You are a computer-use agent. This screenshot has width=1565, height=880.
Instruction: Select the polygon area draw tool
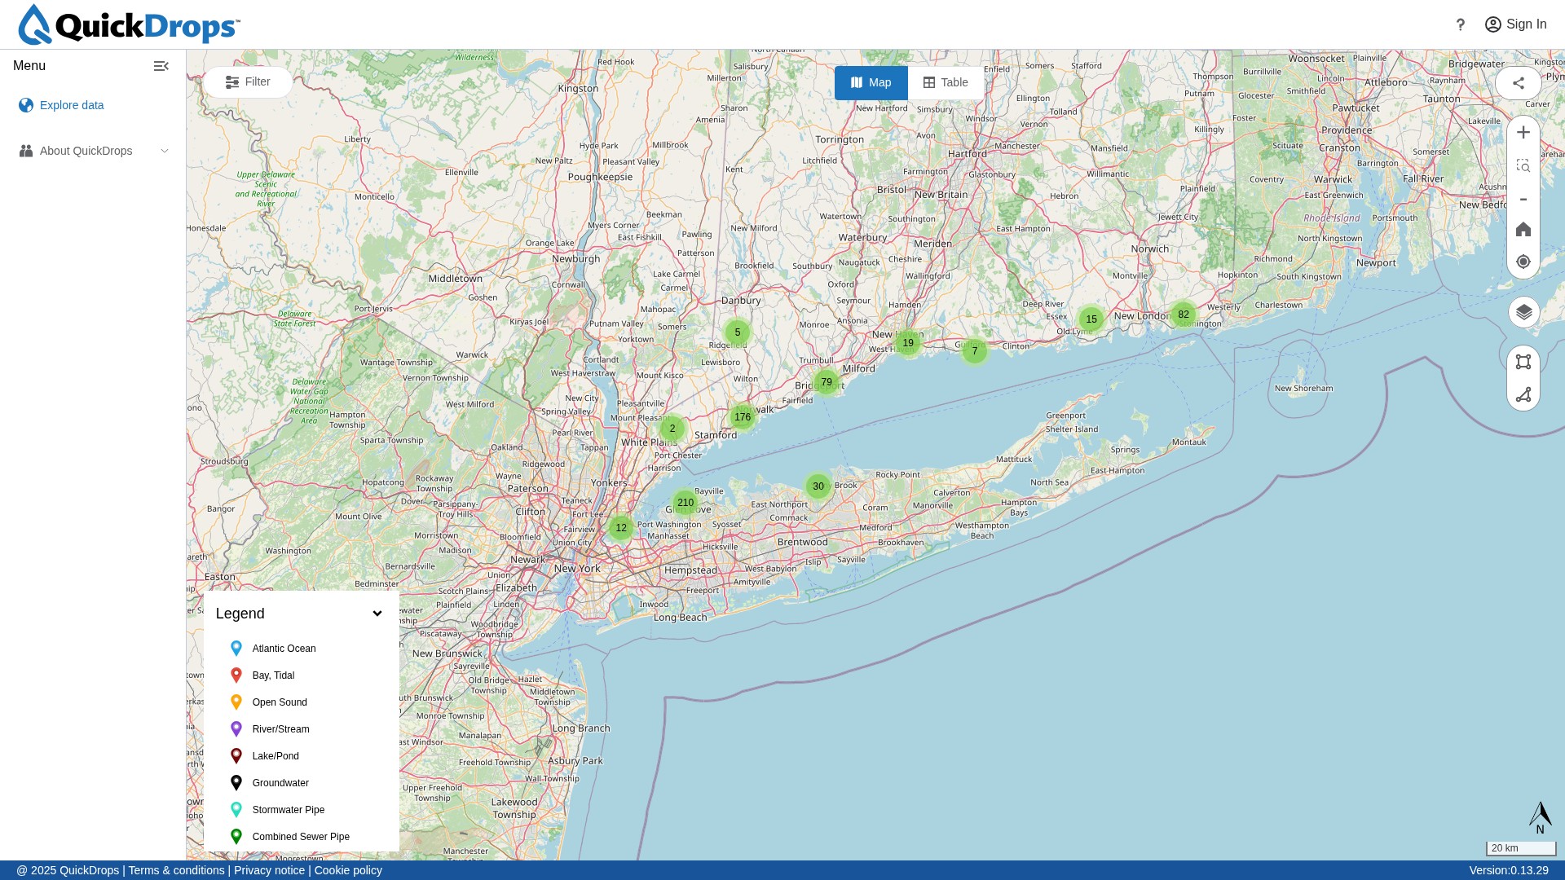[x=1523, y=362]
